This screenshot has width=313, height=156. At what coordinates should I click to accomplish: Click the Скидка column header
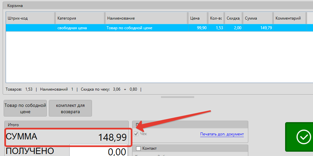(233, 18)
